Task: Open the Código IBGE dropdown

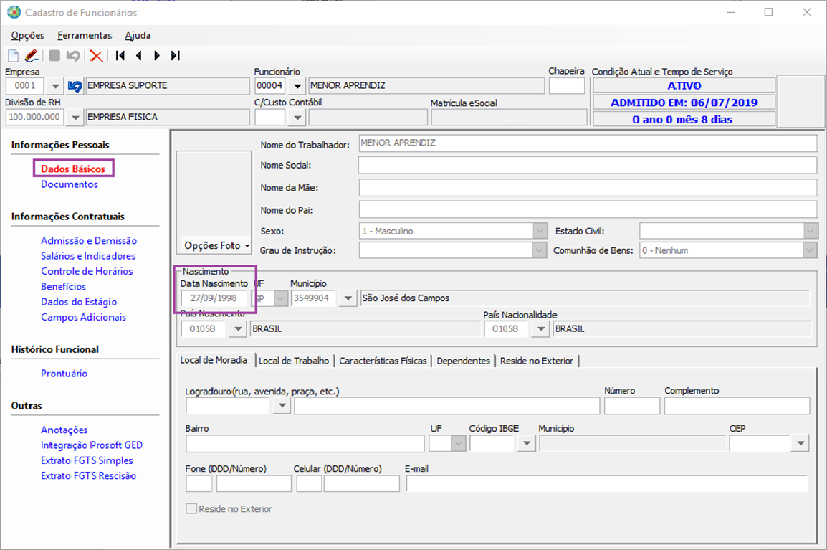Action: click(526, 443)
